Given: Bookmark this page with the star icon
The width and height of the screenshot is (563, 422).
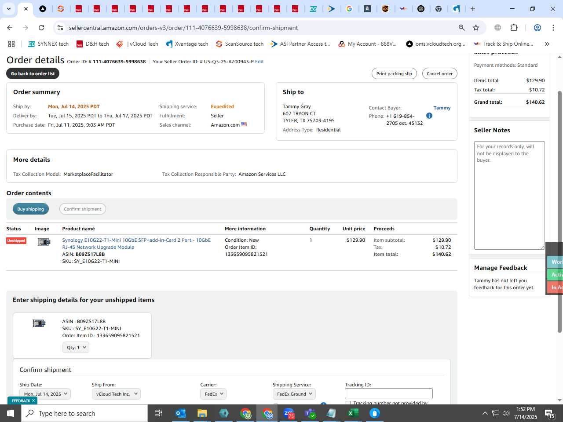Looking at the screenshot, I should pos(476,28).
